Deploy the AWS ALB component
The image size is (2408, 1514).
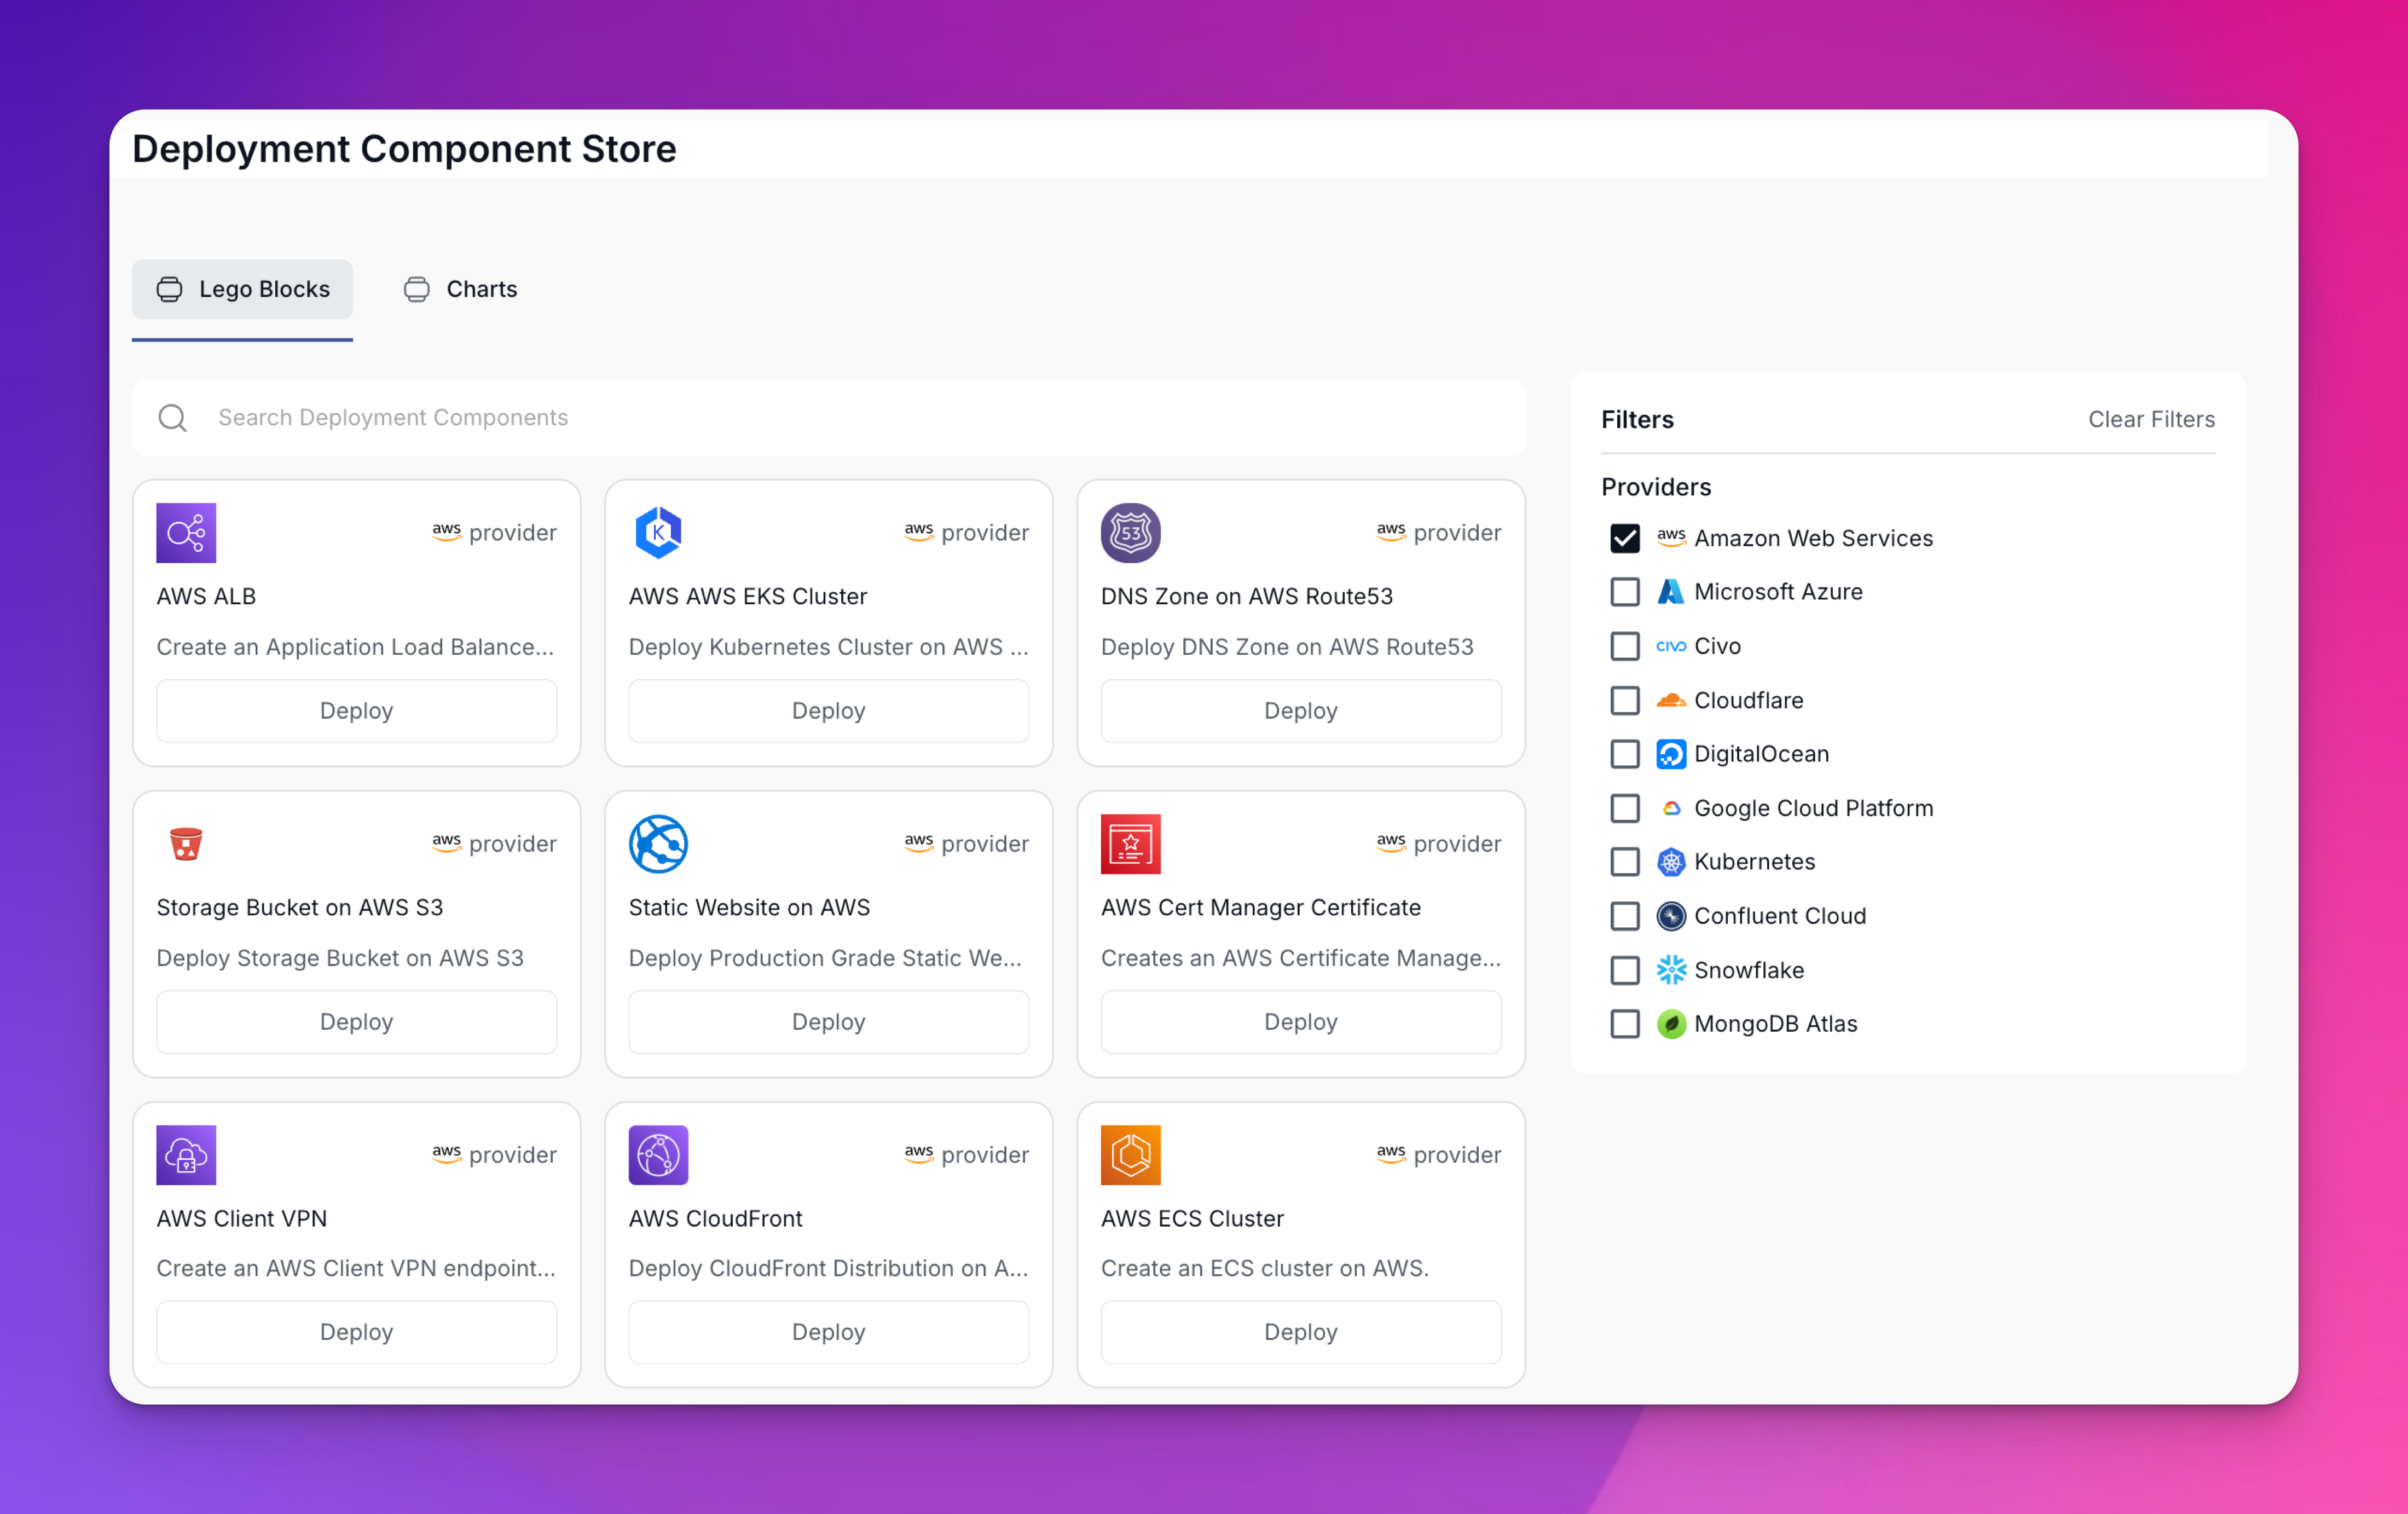point(356,711)
